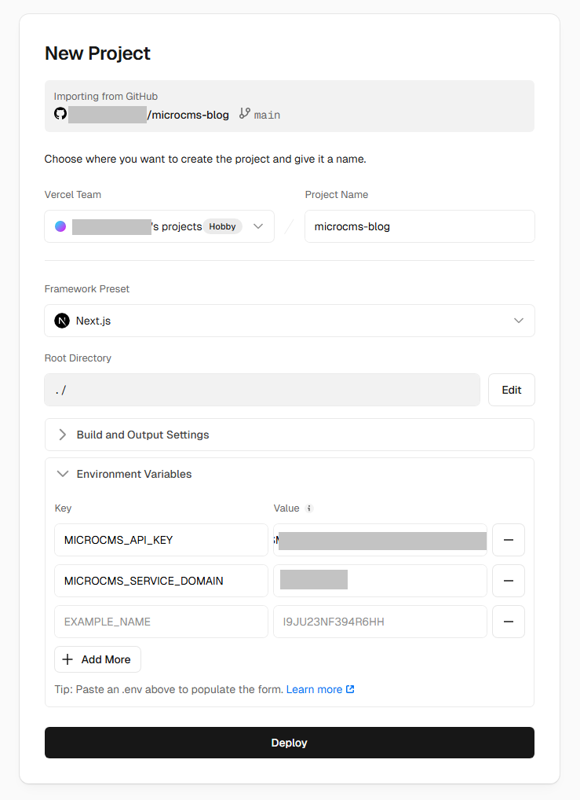Click the git branch icon beside main
Viewport: 580px width, 800px height.
click(246, 114)
